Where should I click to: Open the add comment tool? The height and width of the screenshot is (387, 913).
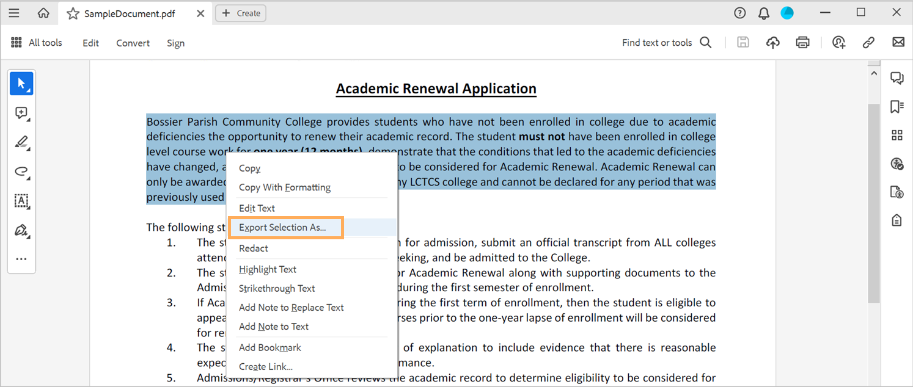[21, 113]
